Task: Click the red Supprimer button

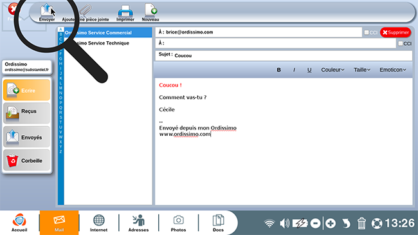Action: click(x=395, y=32)
